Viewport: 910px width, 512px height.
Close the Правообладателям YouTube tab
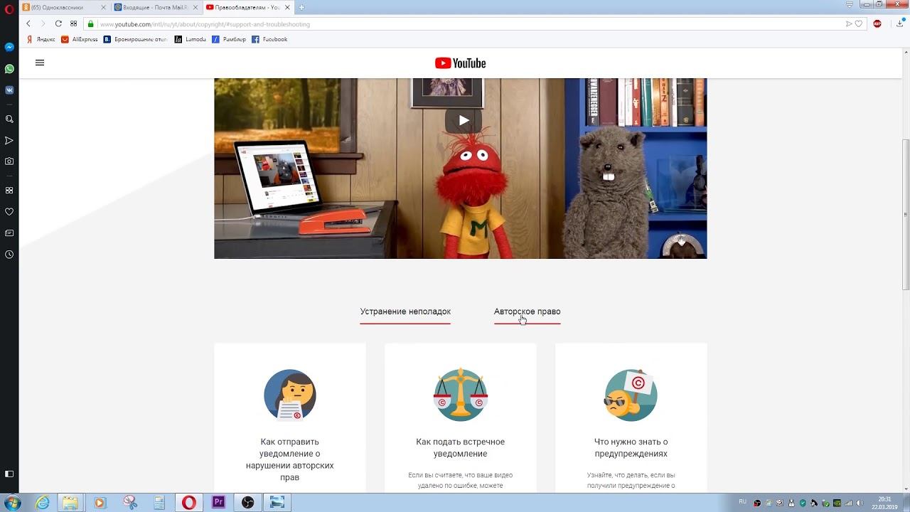[x=286, y=7]
